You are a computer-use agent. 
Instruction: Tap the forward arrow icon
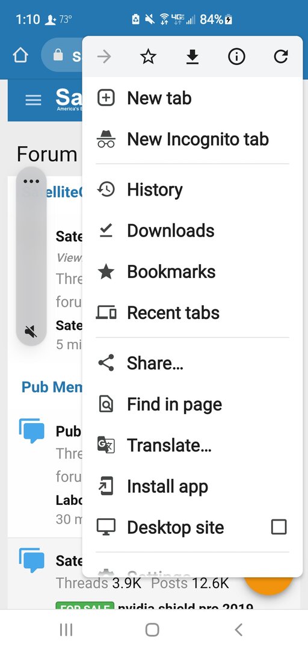point(104,57)
